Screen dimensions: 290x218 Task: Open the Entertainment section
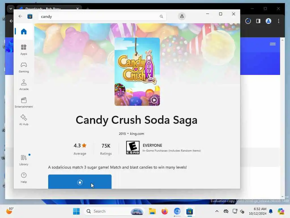pyautogui.click(x=24, y=102)
